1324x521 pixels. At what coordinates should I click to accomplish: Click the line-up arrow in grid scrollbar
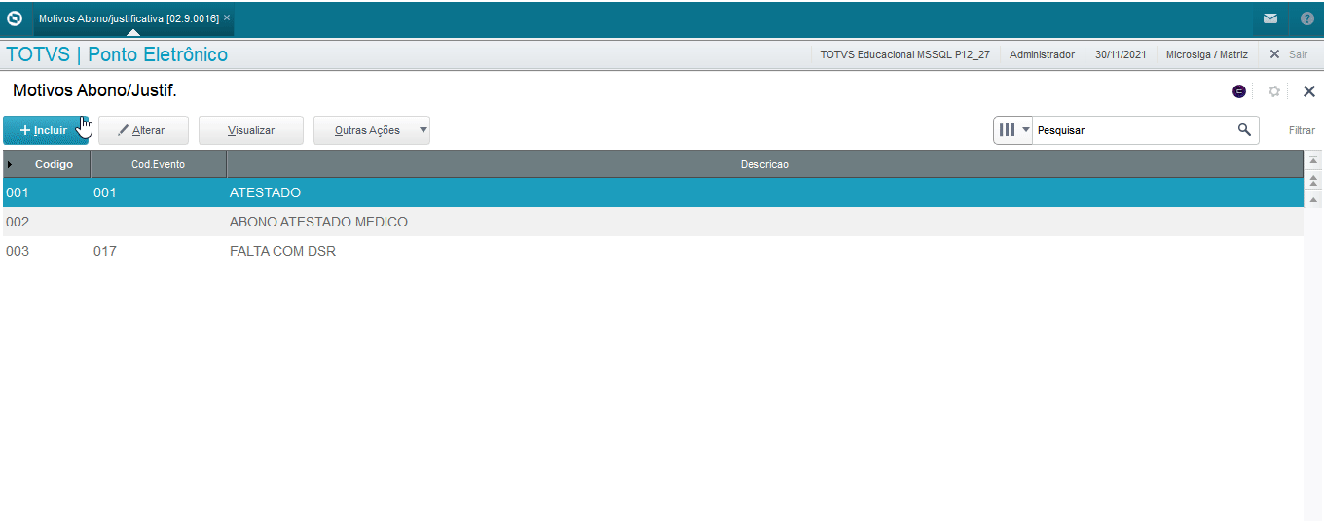click(x=1313, y=199)
